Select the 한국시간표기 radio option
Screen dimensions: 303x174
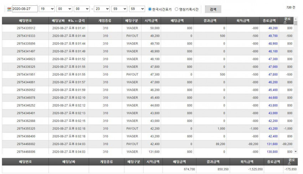coord(150,9)
